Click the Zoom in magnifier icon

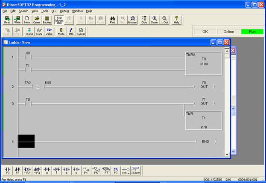[155, 20]
